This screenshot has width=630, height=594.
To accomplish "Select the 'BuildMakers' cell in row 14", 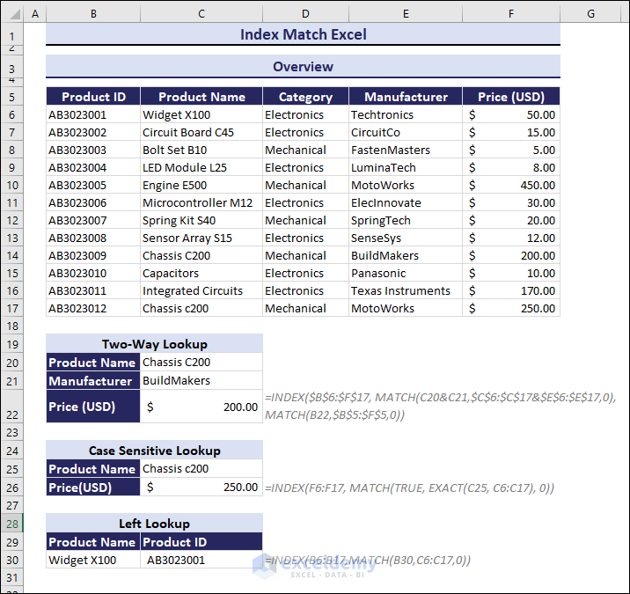I will pyautogui.click(x=406, y=255).
